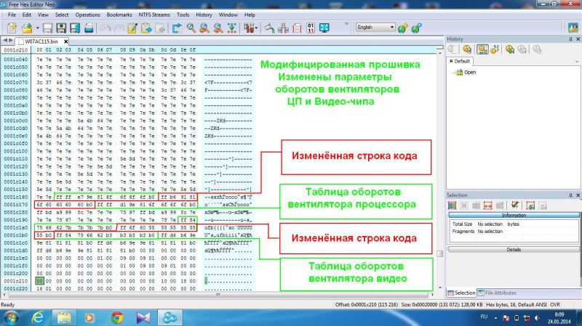This screenshot has width=582, height=326.
Task: Click the full screen monitor icon
Action: click(x=324, y=28)
